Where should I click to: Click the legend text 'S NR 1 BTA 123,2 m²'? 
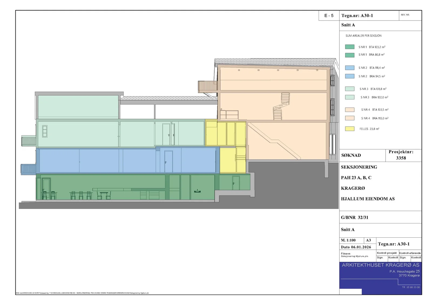[372, 47]
